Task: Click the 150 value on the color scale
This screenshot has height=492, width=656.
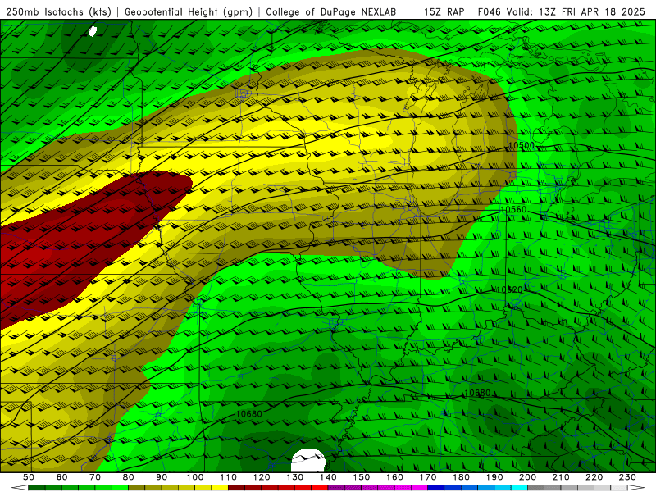Action: pyautogui.click(x=362, y=477)
